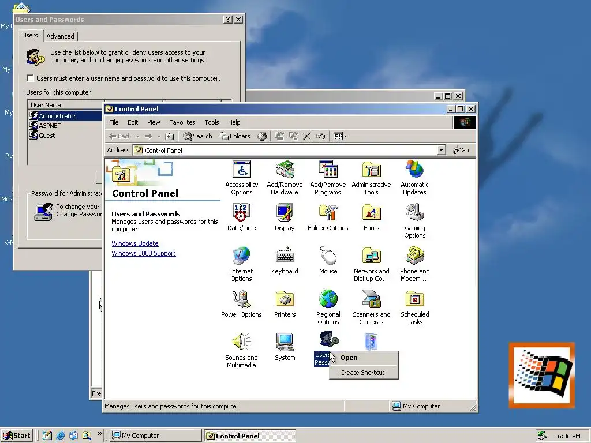591x443 pixels.
Task: Select the ASPNET user row
Action: [65, 125]
